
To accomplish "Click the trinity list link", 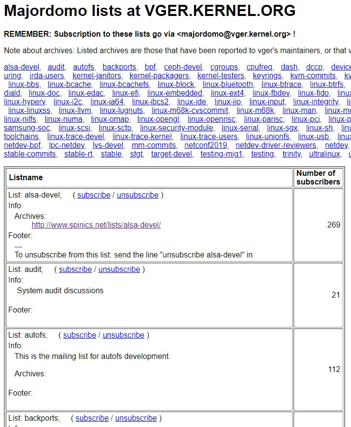I will tap(292, 154).
